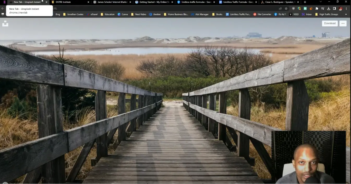Image resolution: width=351 pixels, height=184 pixels.
Task: Click the Download photo button
Action: click(x=330, y=23)
